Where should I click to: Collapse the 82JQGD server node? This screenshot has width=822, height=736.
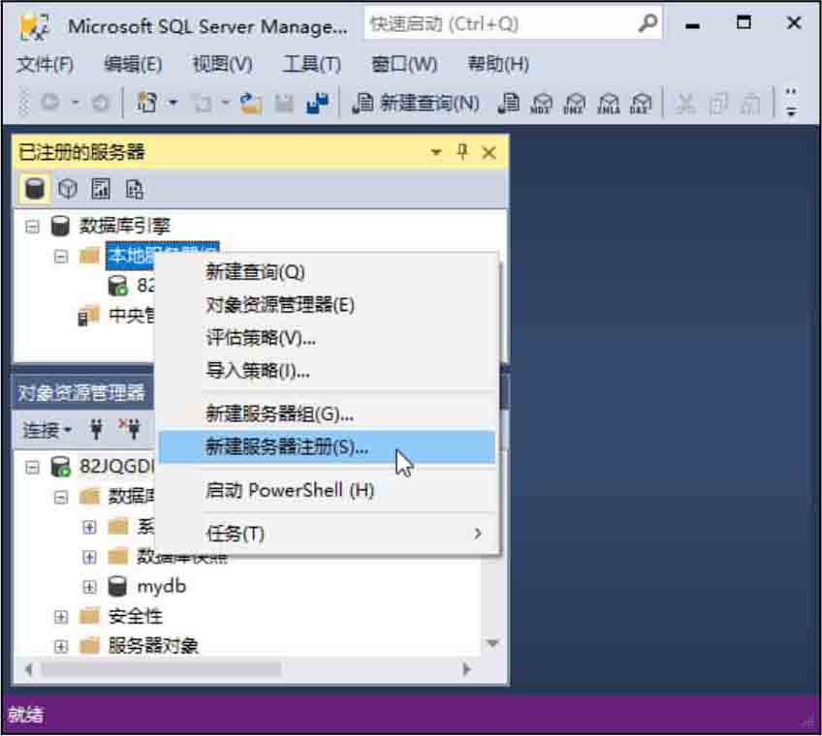pos(32,467)
